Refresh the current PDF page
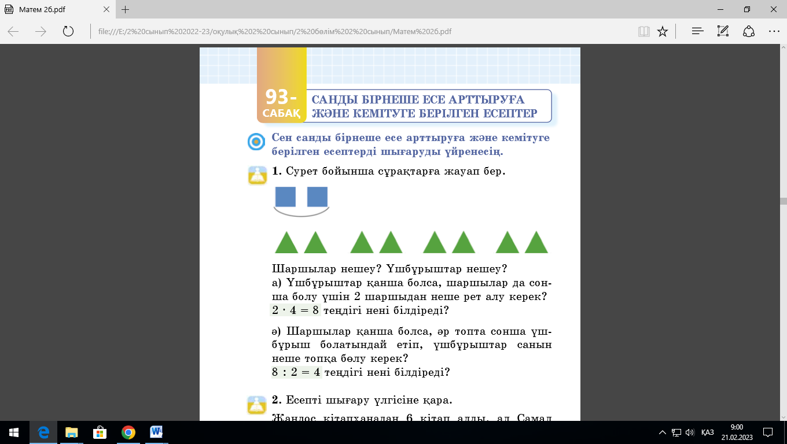Screen dimensions: 787x444 coord(68,31)
